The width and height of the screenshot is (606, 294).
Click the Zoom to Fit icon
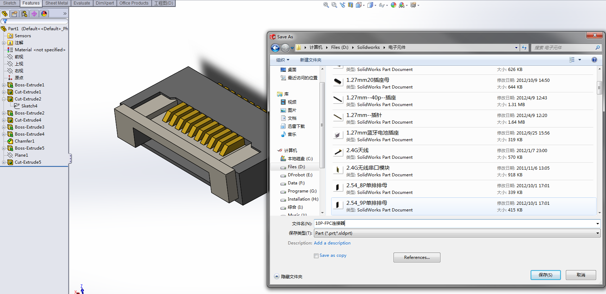point(326,5)
